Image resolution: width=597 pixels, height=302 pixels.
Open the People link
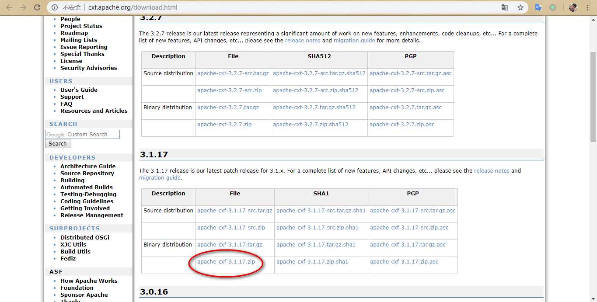click(70, 19)
